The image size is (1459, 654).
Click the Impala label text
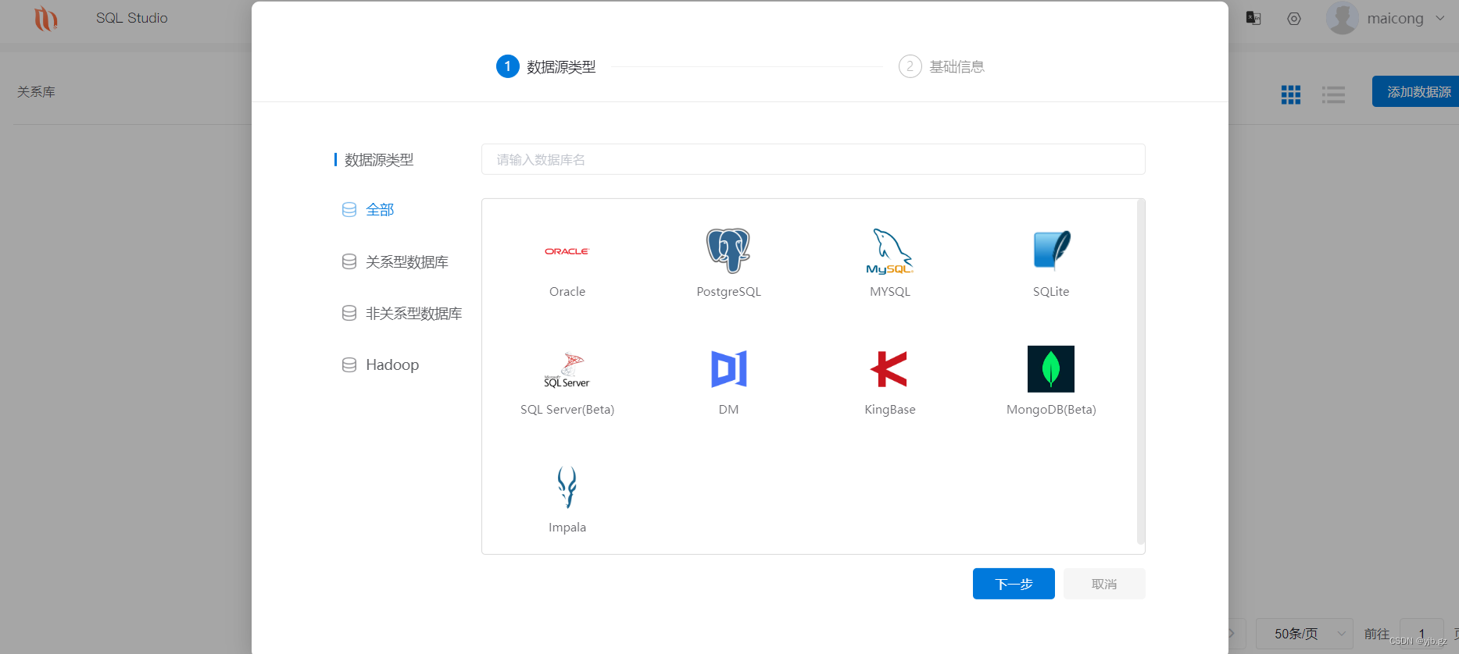coord(567,528)
